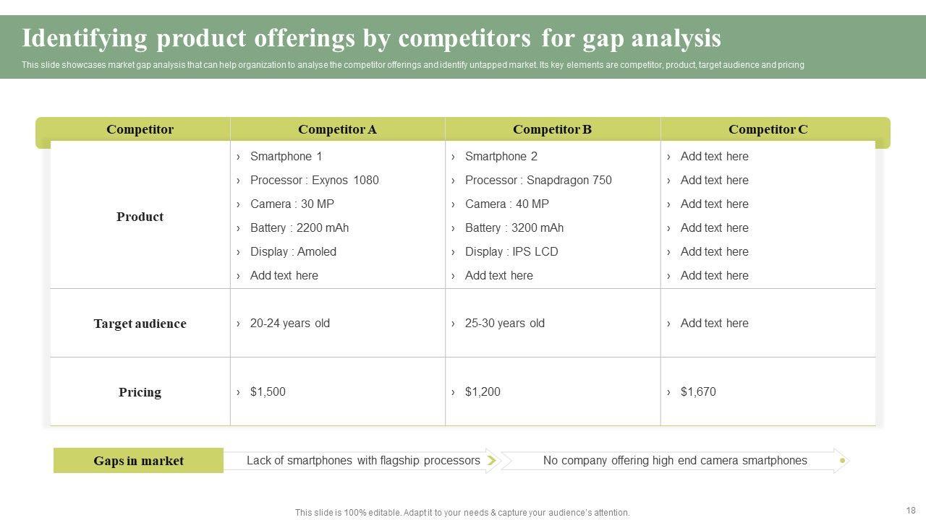Click the bullet arrow next to $1,500

pos(238,392)
